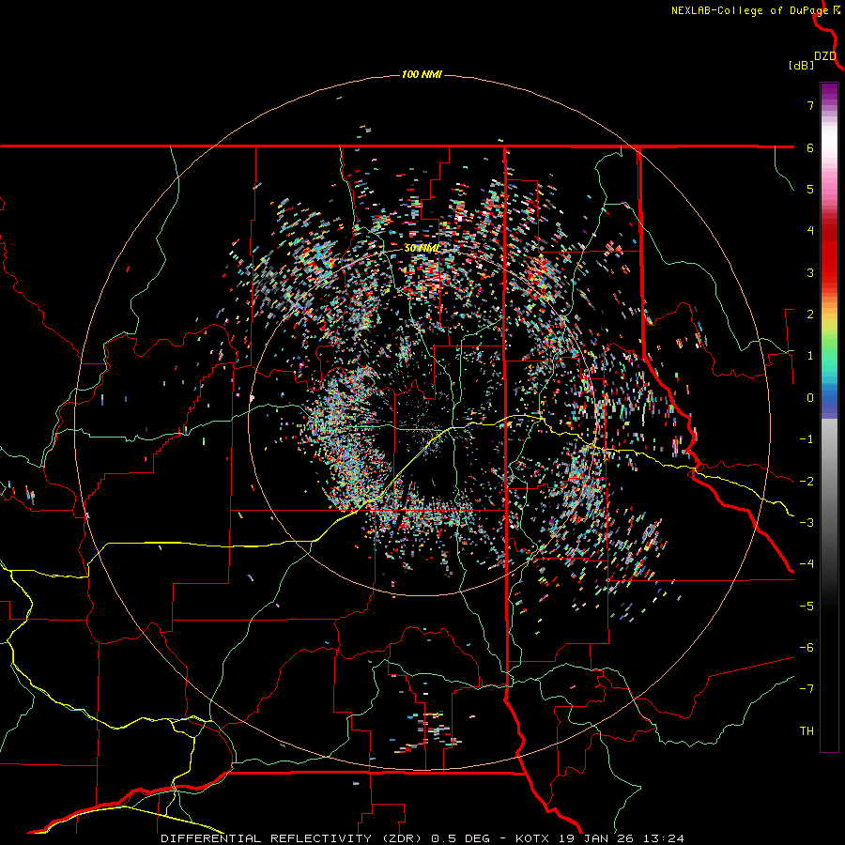845x845 pixels.
Task: Select the 7 dB legend tick label
Action: pos(810,105)
